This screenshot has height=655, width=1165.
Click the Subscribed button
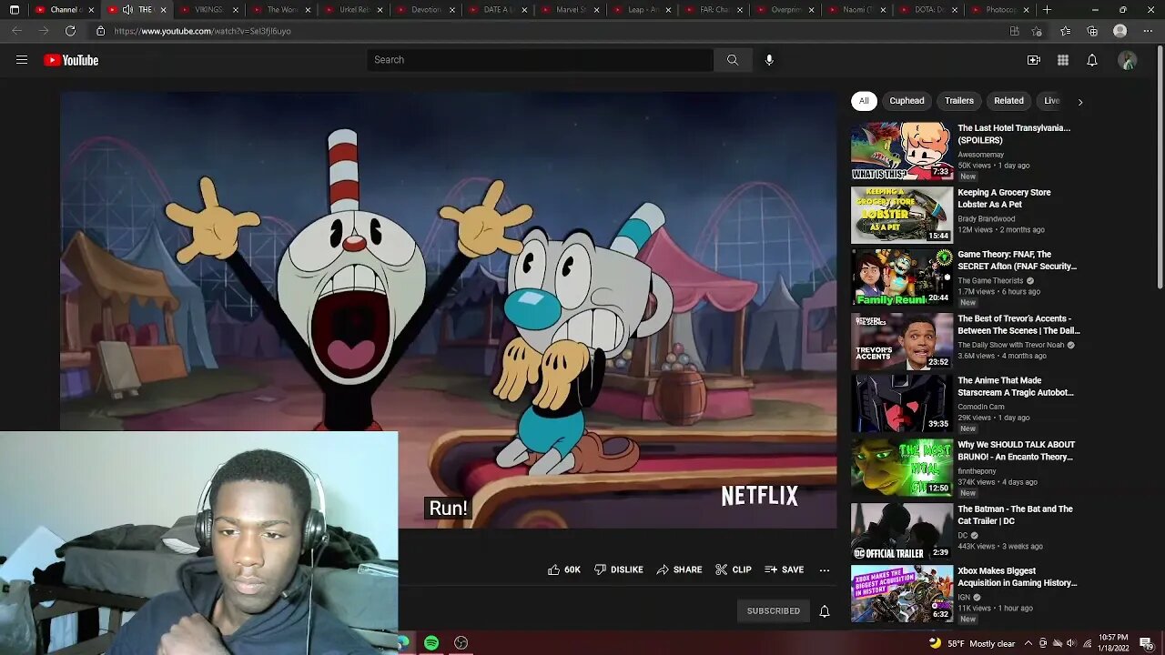tap(774, 611)
